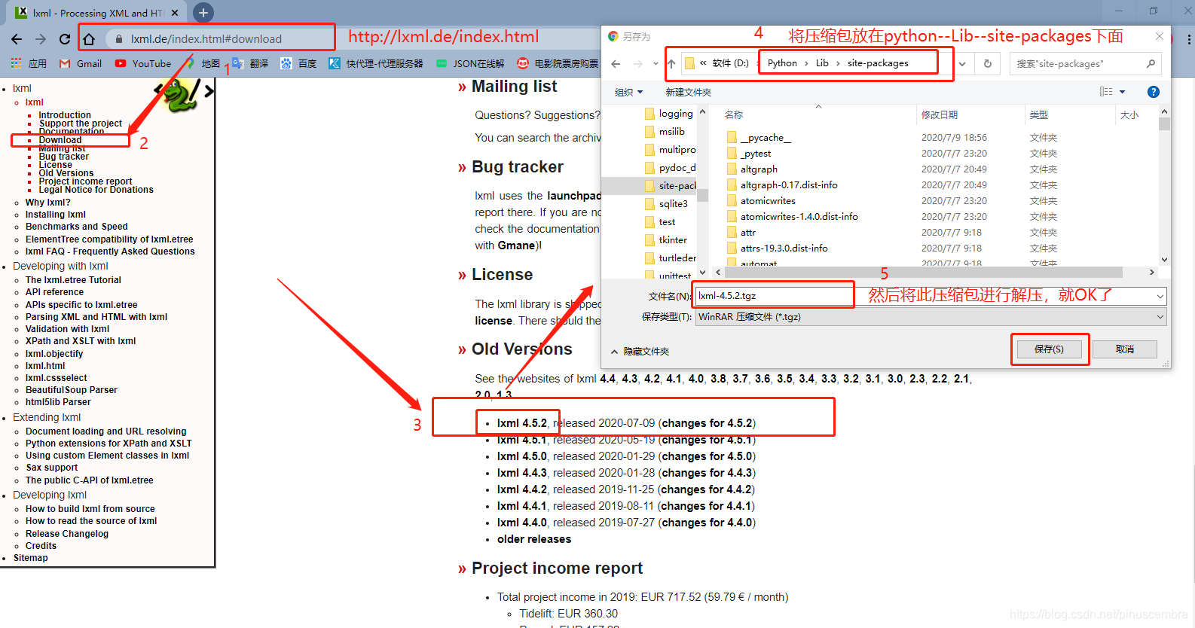
Task: Open the 翻译 bookmark
Action: pos(250,64)
